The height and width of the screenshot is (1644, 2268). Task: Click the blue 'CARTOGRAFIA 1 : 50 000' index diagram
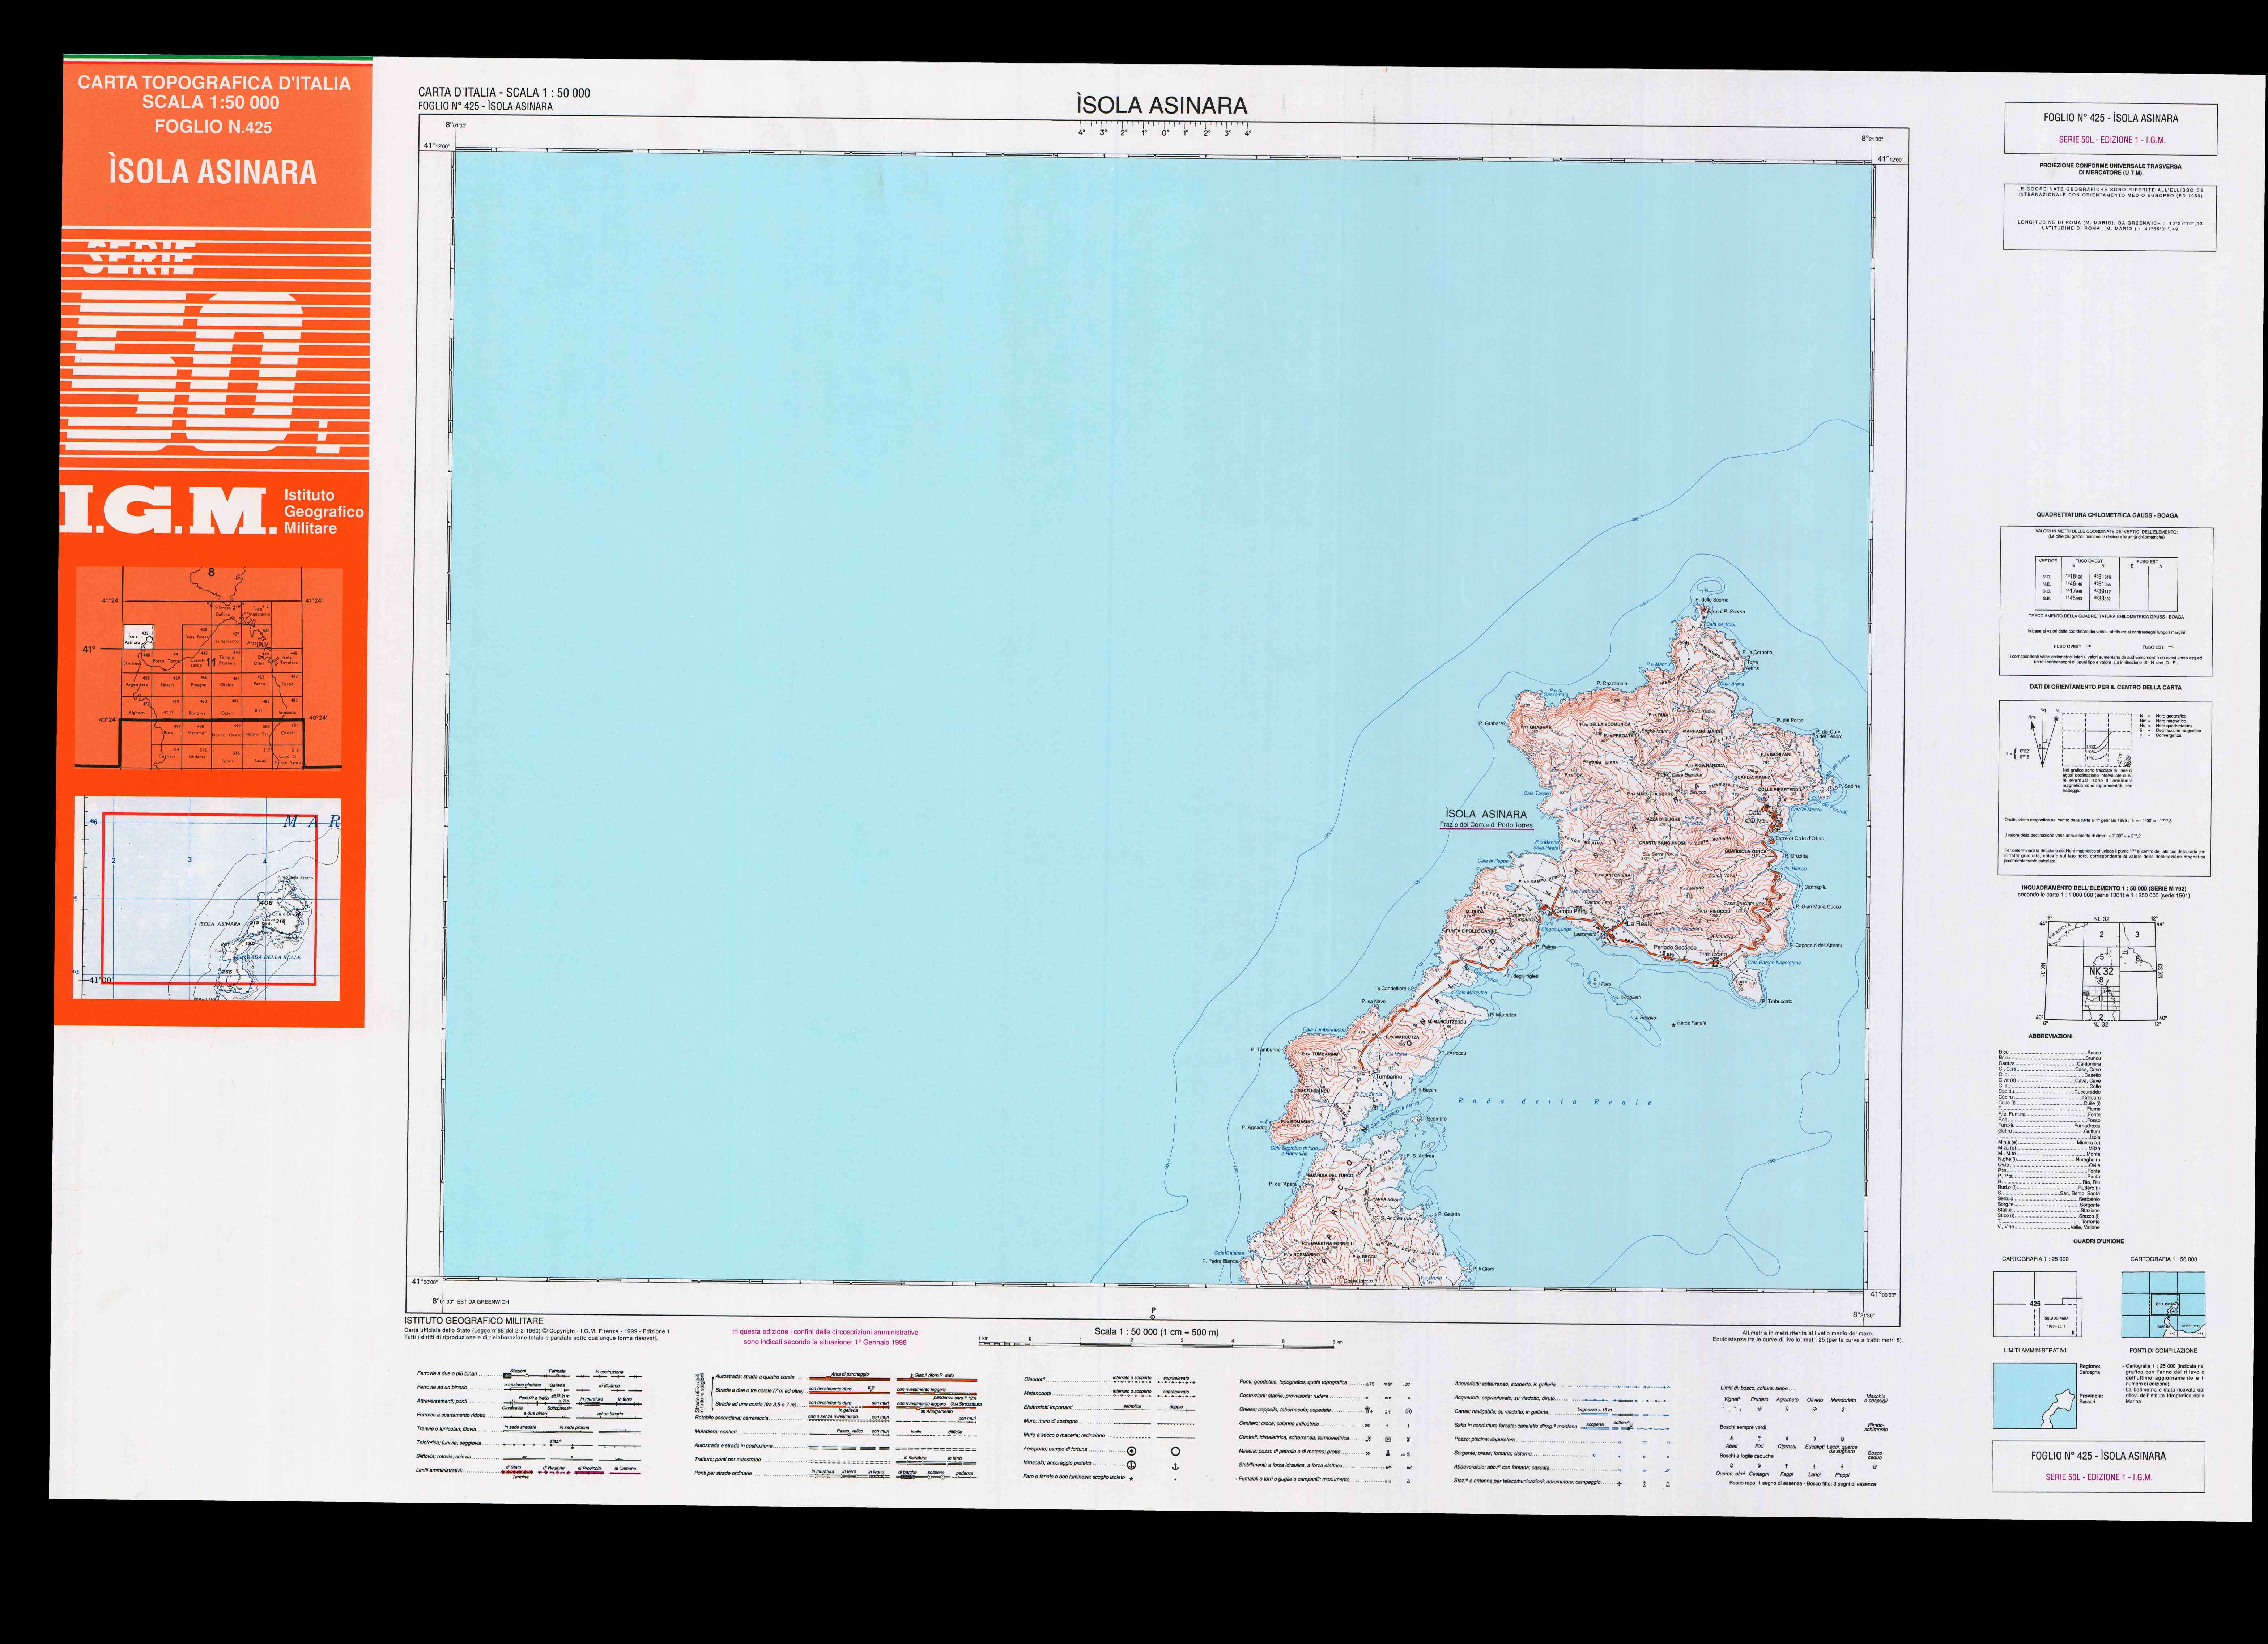pyautogui.click(x=2163, y=1304)
